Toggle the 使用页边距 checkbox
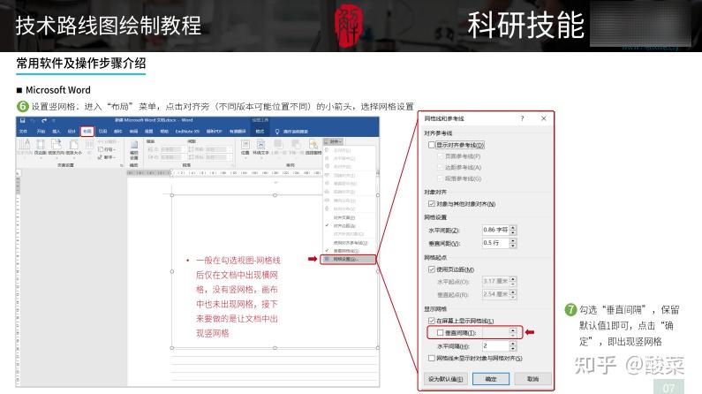The width and height of the screenshot is (702, 394). coord(432,269)
